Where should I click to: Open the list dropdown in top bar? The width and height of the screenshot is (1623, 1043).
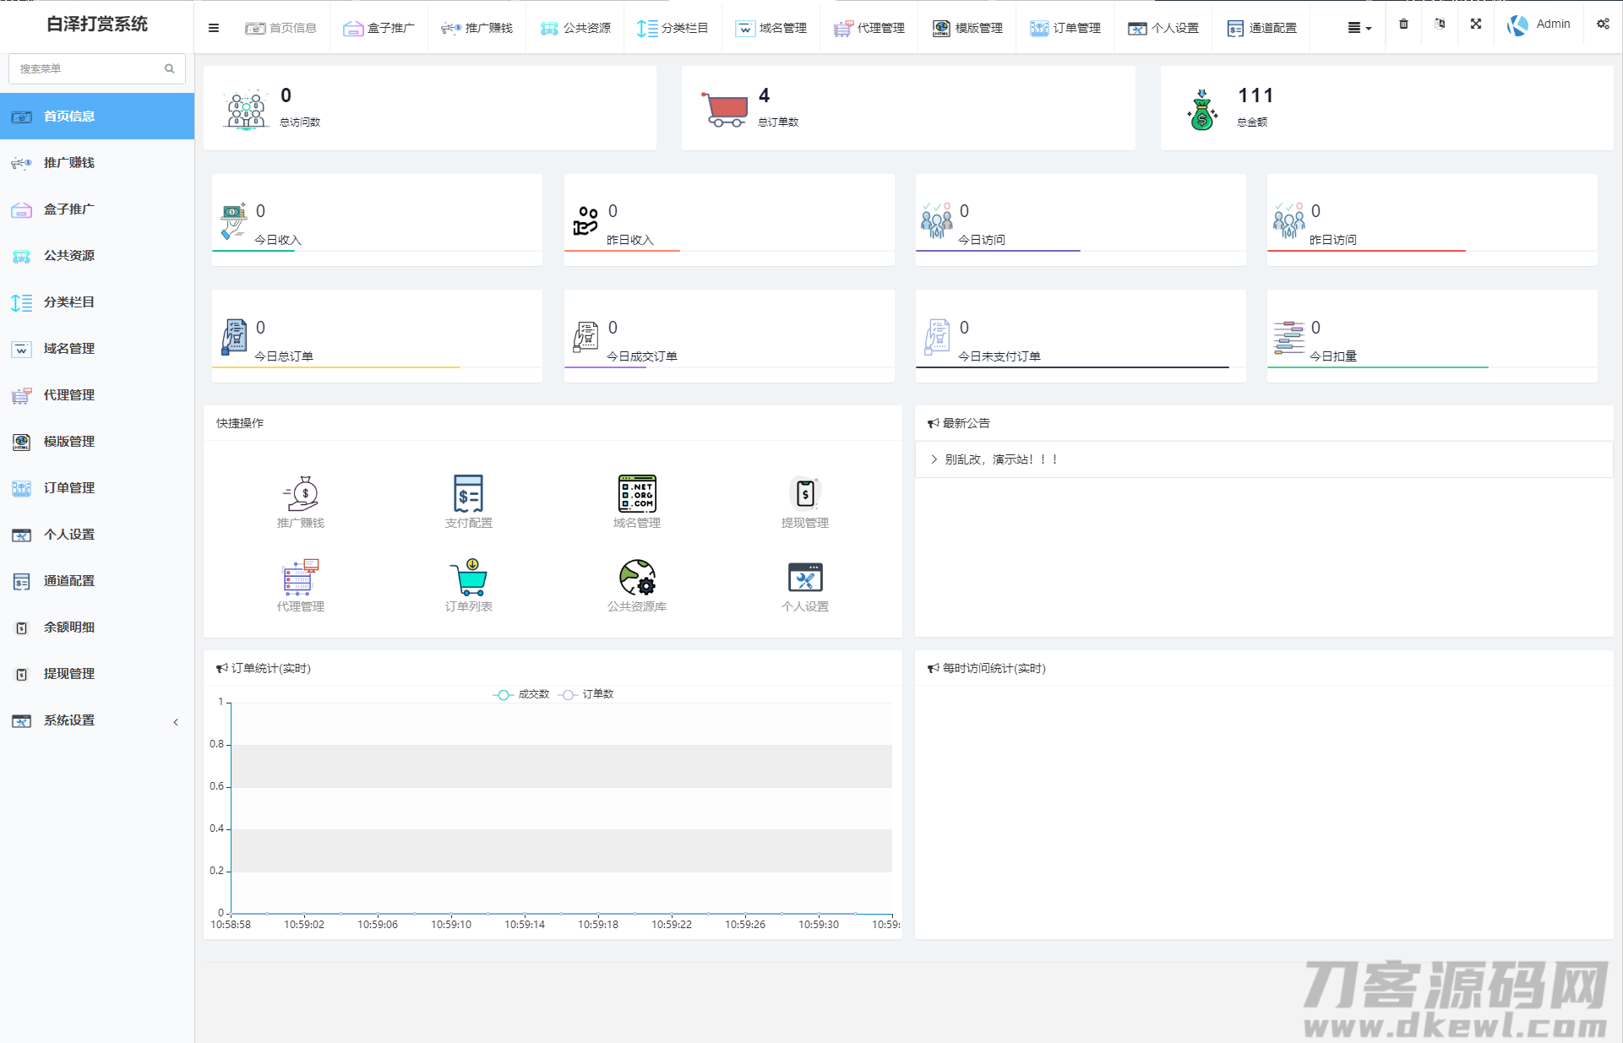[1359, 28]
